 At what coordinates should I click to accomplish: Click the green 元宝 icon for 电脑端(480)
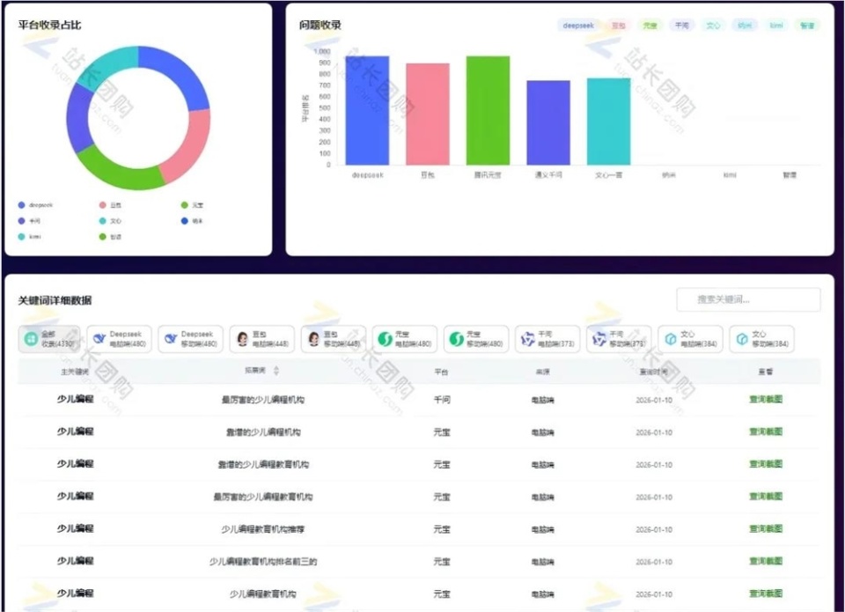click(385, 339)
